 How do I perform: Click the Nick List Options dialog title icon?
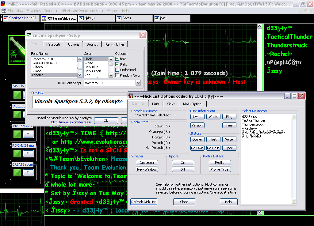click(x=131, y=96)
